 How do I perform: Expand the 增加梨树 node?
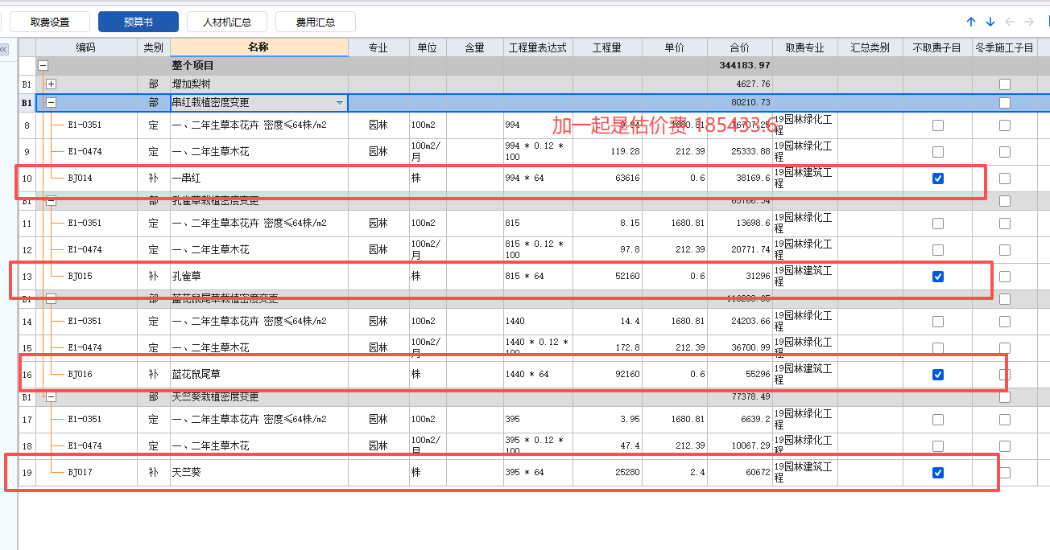[50, 84]
